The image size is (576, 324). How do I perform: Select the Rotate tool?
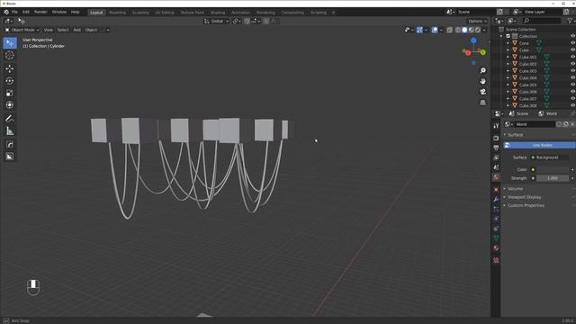[x=10, y=81]
